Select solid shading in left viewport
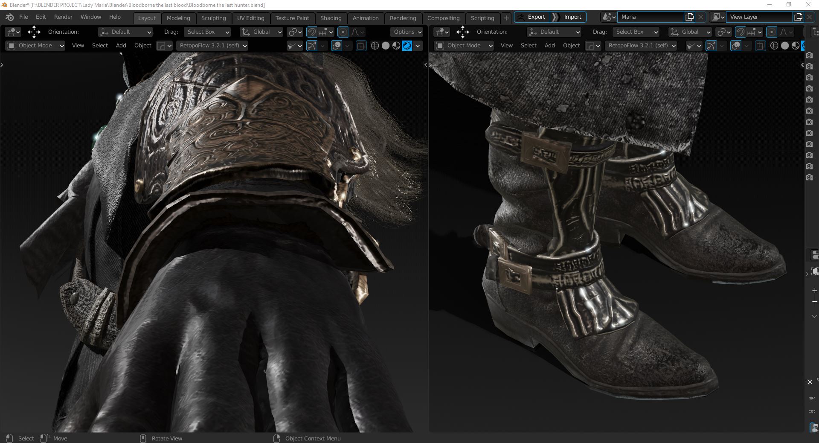 coord(386,46)
